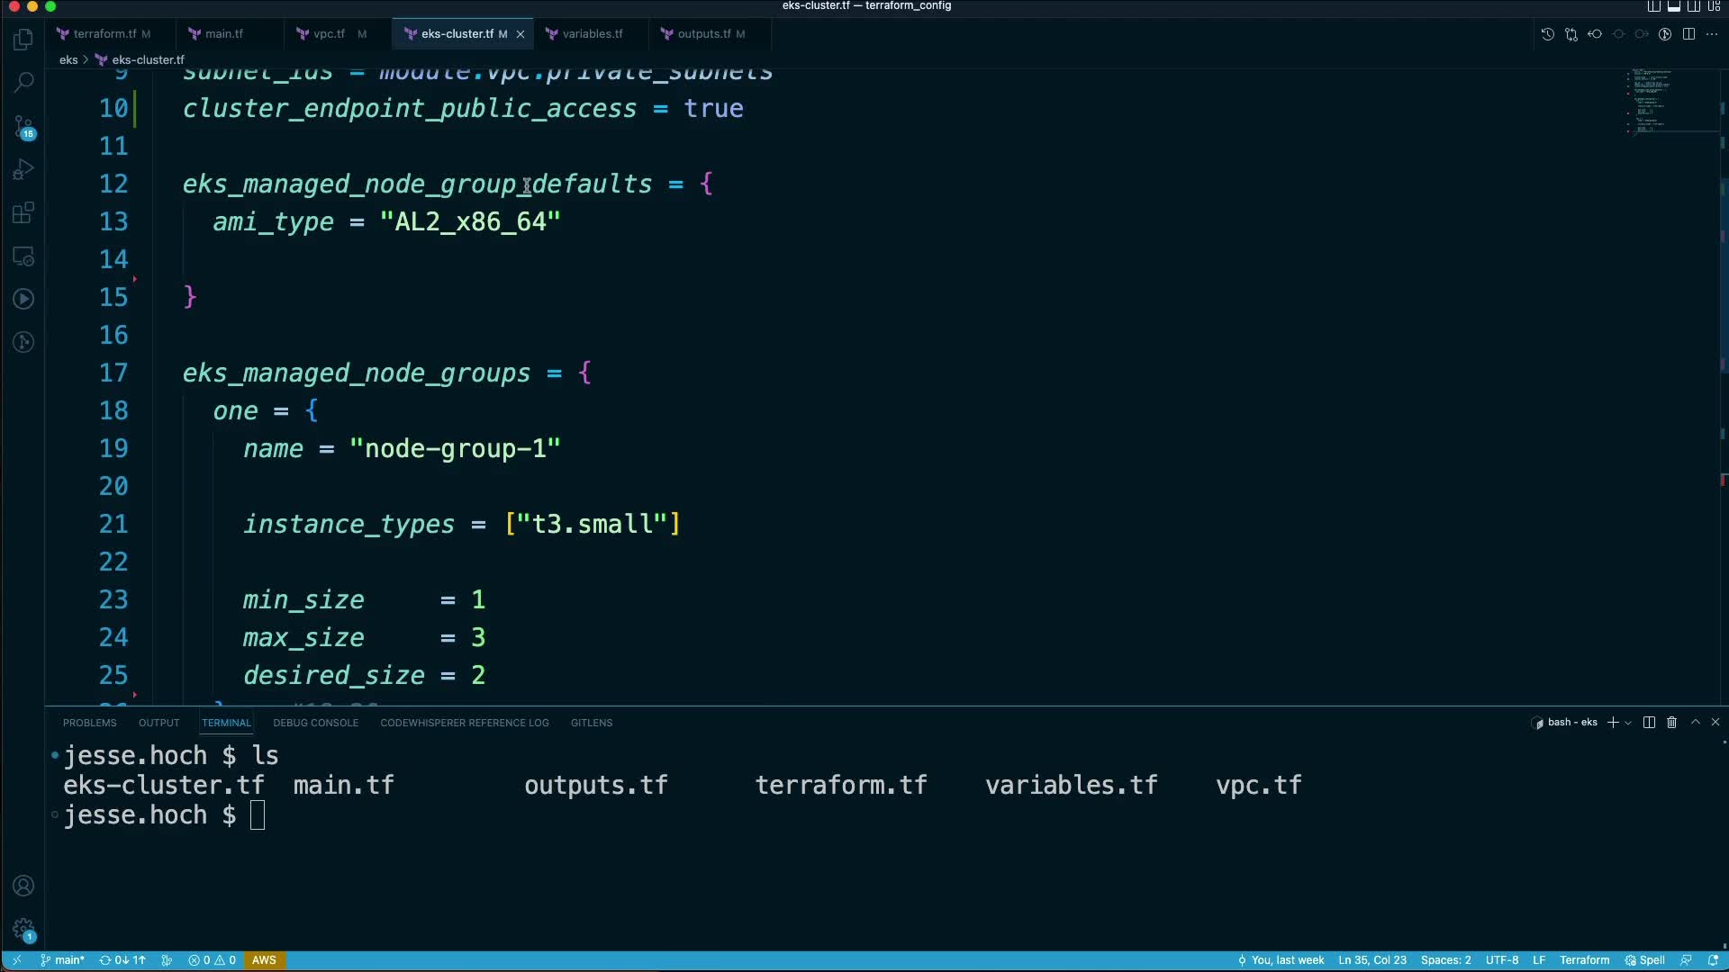The width and height of the screenshot is (1729, 972).
Task: Toggle primary sidebar layout button
Action: click(x=1654, y=6)
